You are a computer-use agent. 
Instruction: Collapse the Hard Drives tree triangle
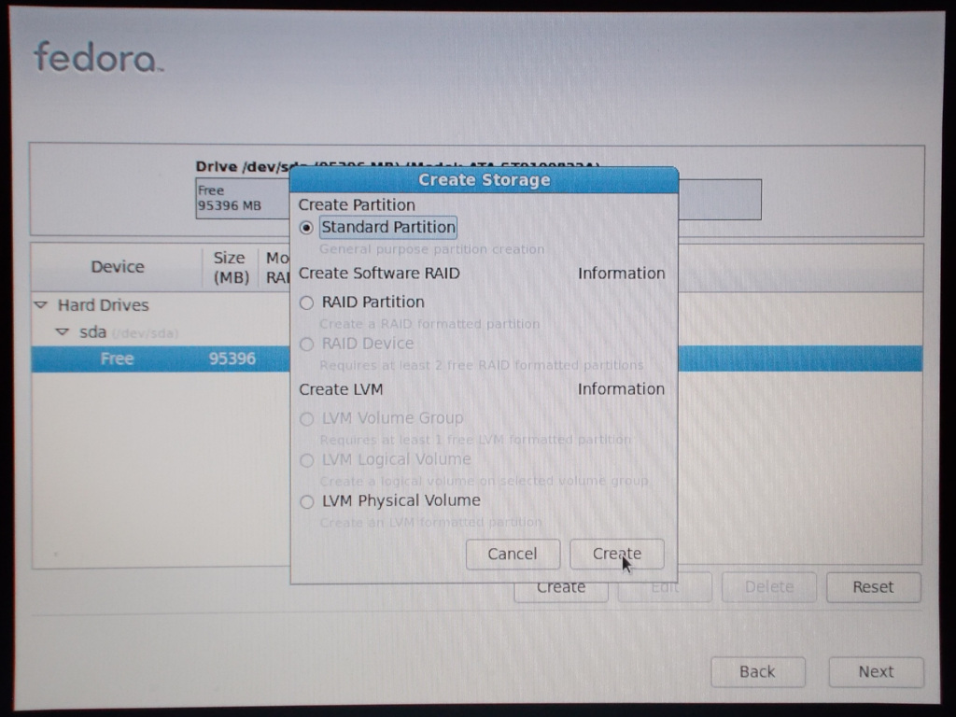[41, 305]
